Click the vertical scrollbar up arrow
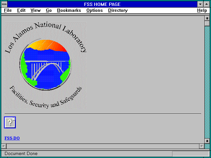Viewport: 211px width, 158px height. [207, 18]
